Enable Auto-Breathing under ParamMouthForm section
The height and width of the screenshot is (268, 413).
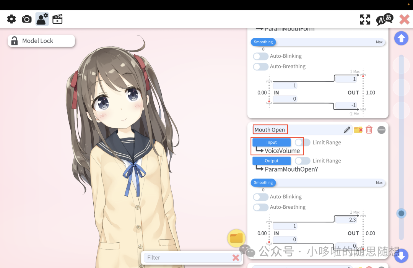[x=261, y=67]
